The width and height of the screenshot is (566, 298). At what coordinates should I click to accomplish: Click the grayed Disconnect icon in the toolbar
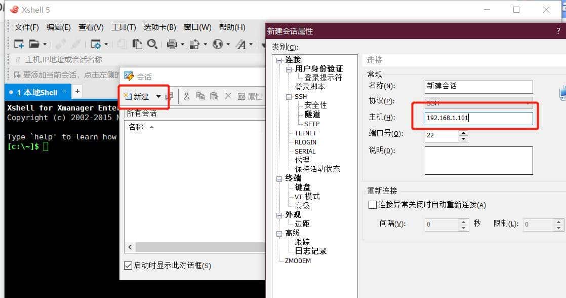pos(75,44)
